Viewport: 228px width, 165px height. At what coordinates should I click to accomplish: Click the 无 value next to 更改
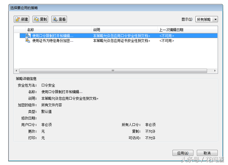(43, 132)
